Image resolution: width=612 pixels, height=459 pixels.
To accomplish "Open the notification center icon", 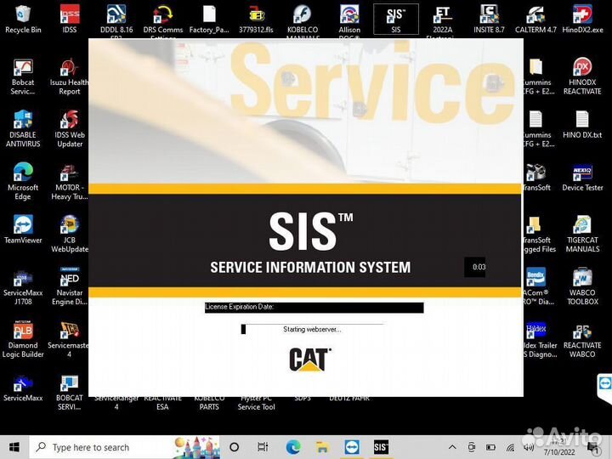I will coord(594,447).
